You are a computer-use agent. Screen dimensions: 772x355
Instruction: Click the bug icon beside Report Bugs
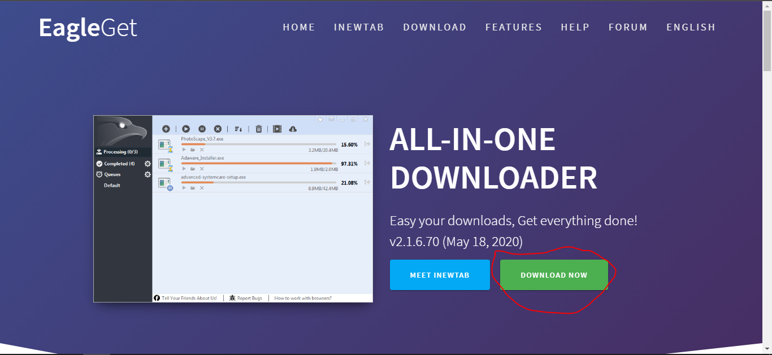(x=232, y=298)
